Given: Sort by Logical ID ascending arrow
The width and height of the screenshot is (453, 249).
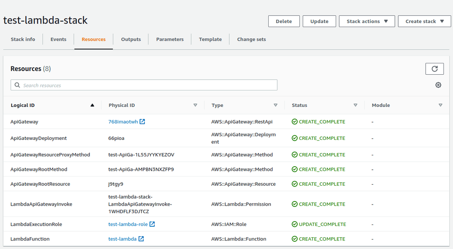Looking at the screenshot, I should pos(92,105).
